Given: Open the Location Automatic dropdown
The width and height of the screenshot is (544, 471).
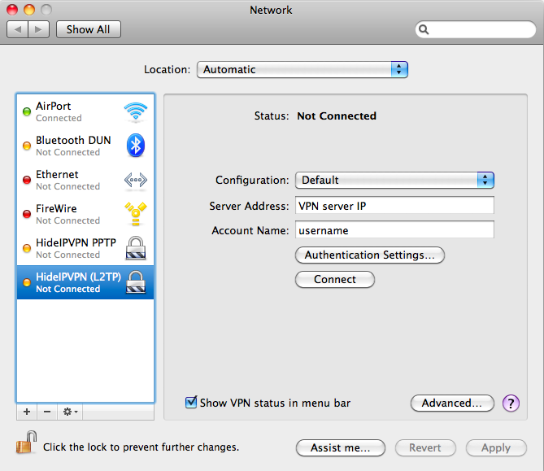Looking at the screenshot, I should click(x=302, y=70).
